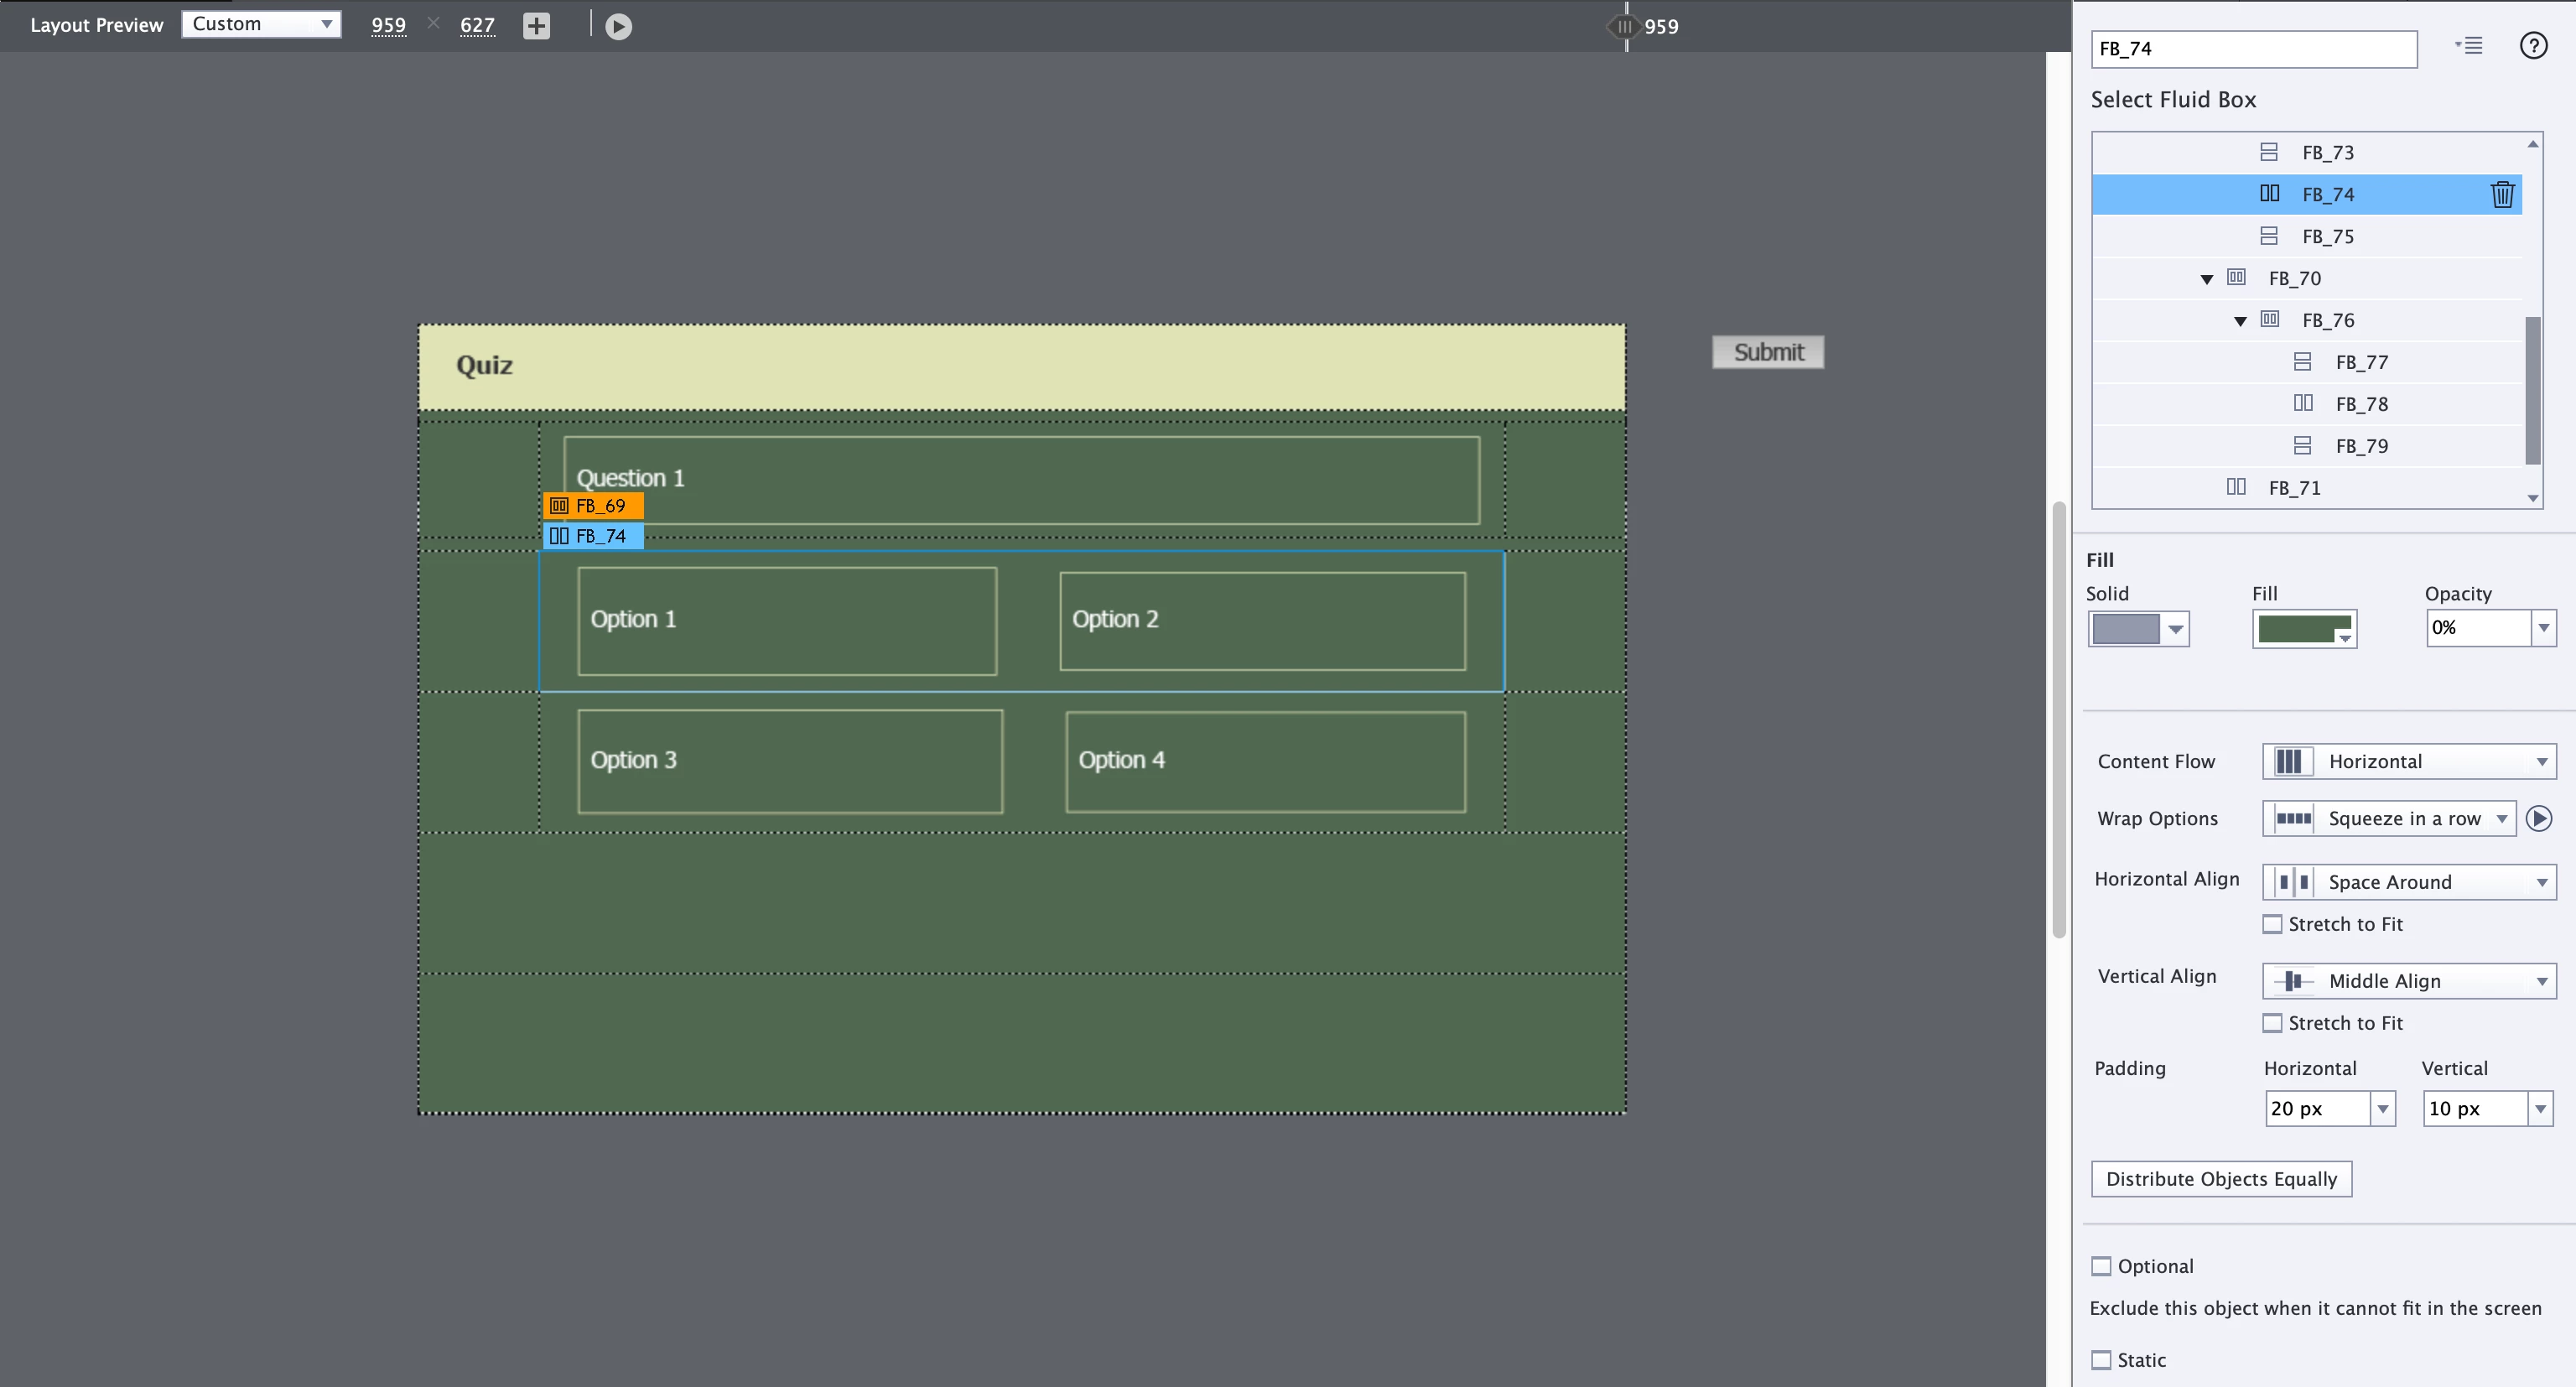Screen dimensions: 2576x1387
Task: Toggle Stretch to Fit under Horizontal Align
Action: 2273,924
